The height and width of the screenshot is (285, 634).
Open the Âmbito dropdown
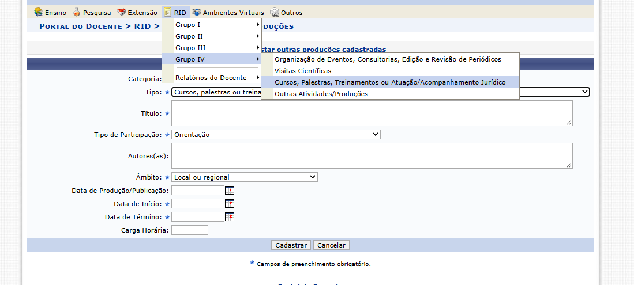244,177
